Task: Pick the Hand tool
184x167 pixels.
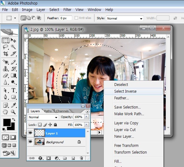Action: (5, 112)
